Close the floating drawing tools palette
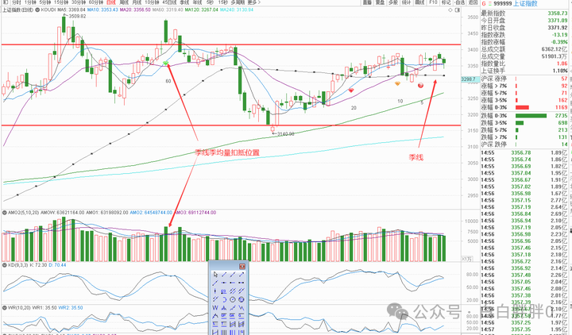The height and width of the screenshot is (335, 572). [242, 267]
